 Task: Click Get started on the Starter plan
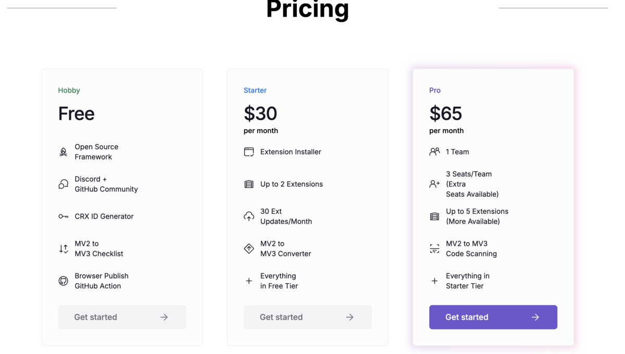pos(307,317)
